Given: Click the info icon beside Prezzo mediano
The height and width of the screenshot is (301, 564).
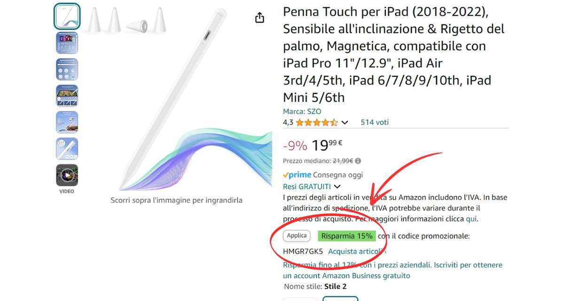Looking at the screenshot, I should pos(358,161).
